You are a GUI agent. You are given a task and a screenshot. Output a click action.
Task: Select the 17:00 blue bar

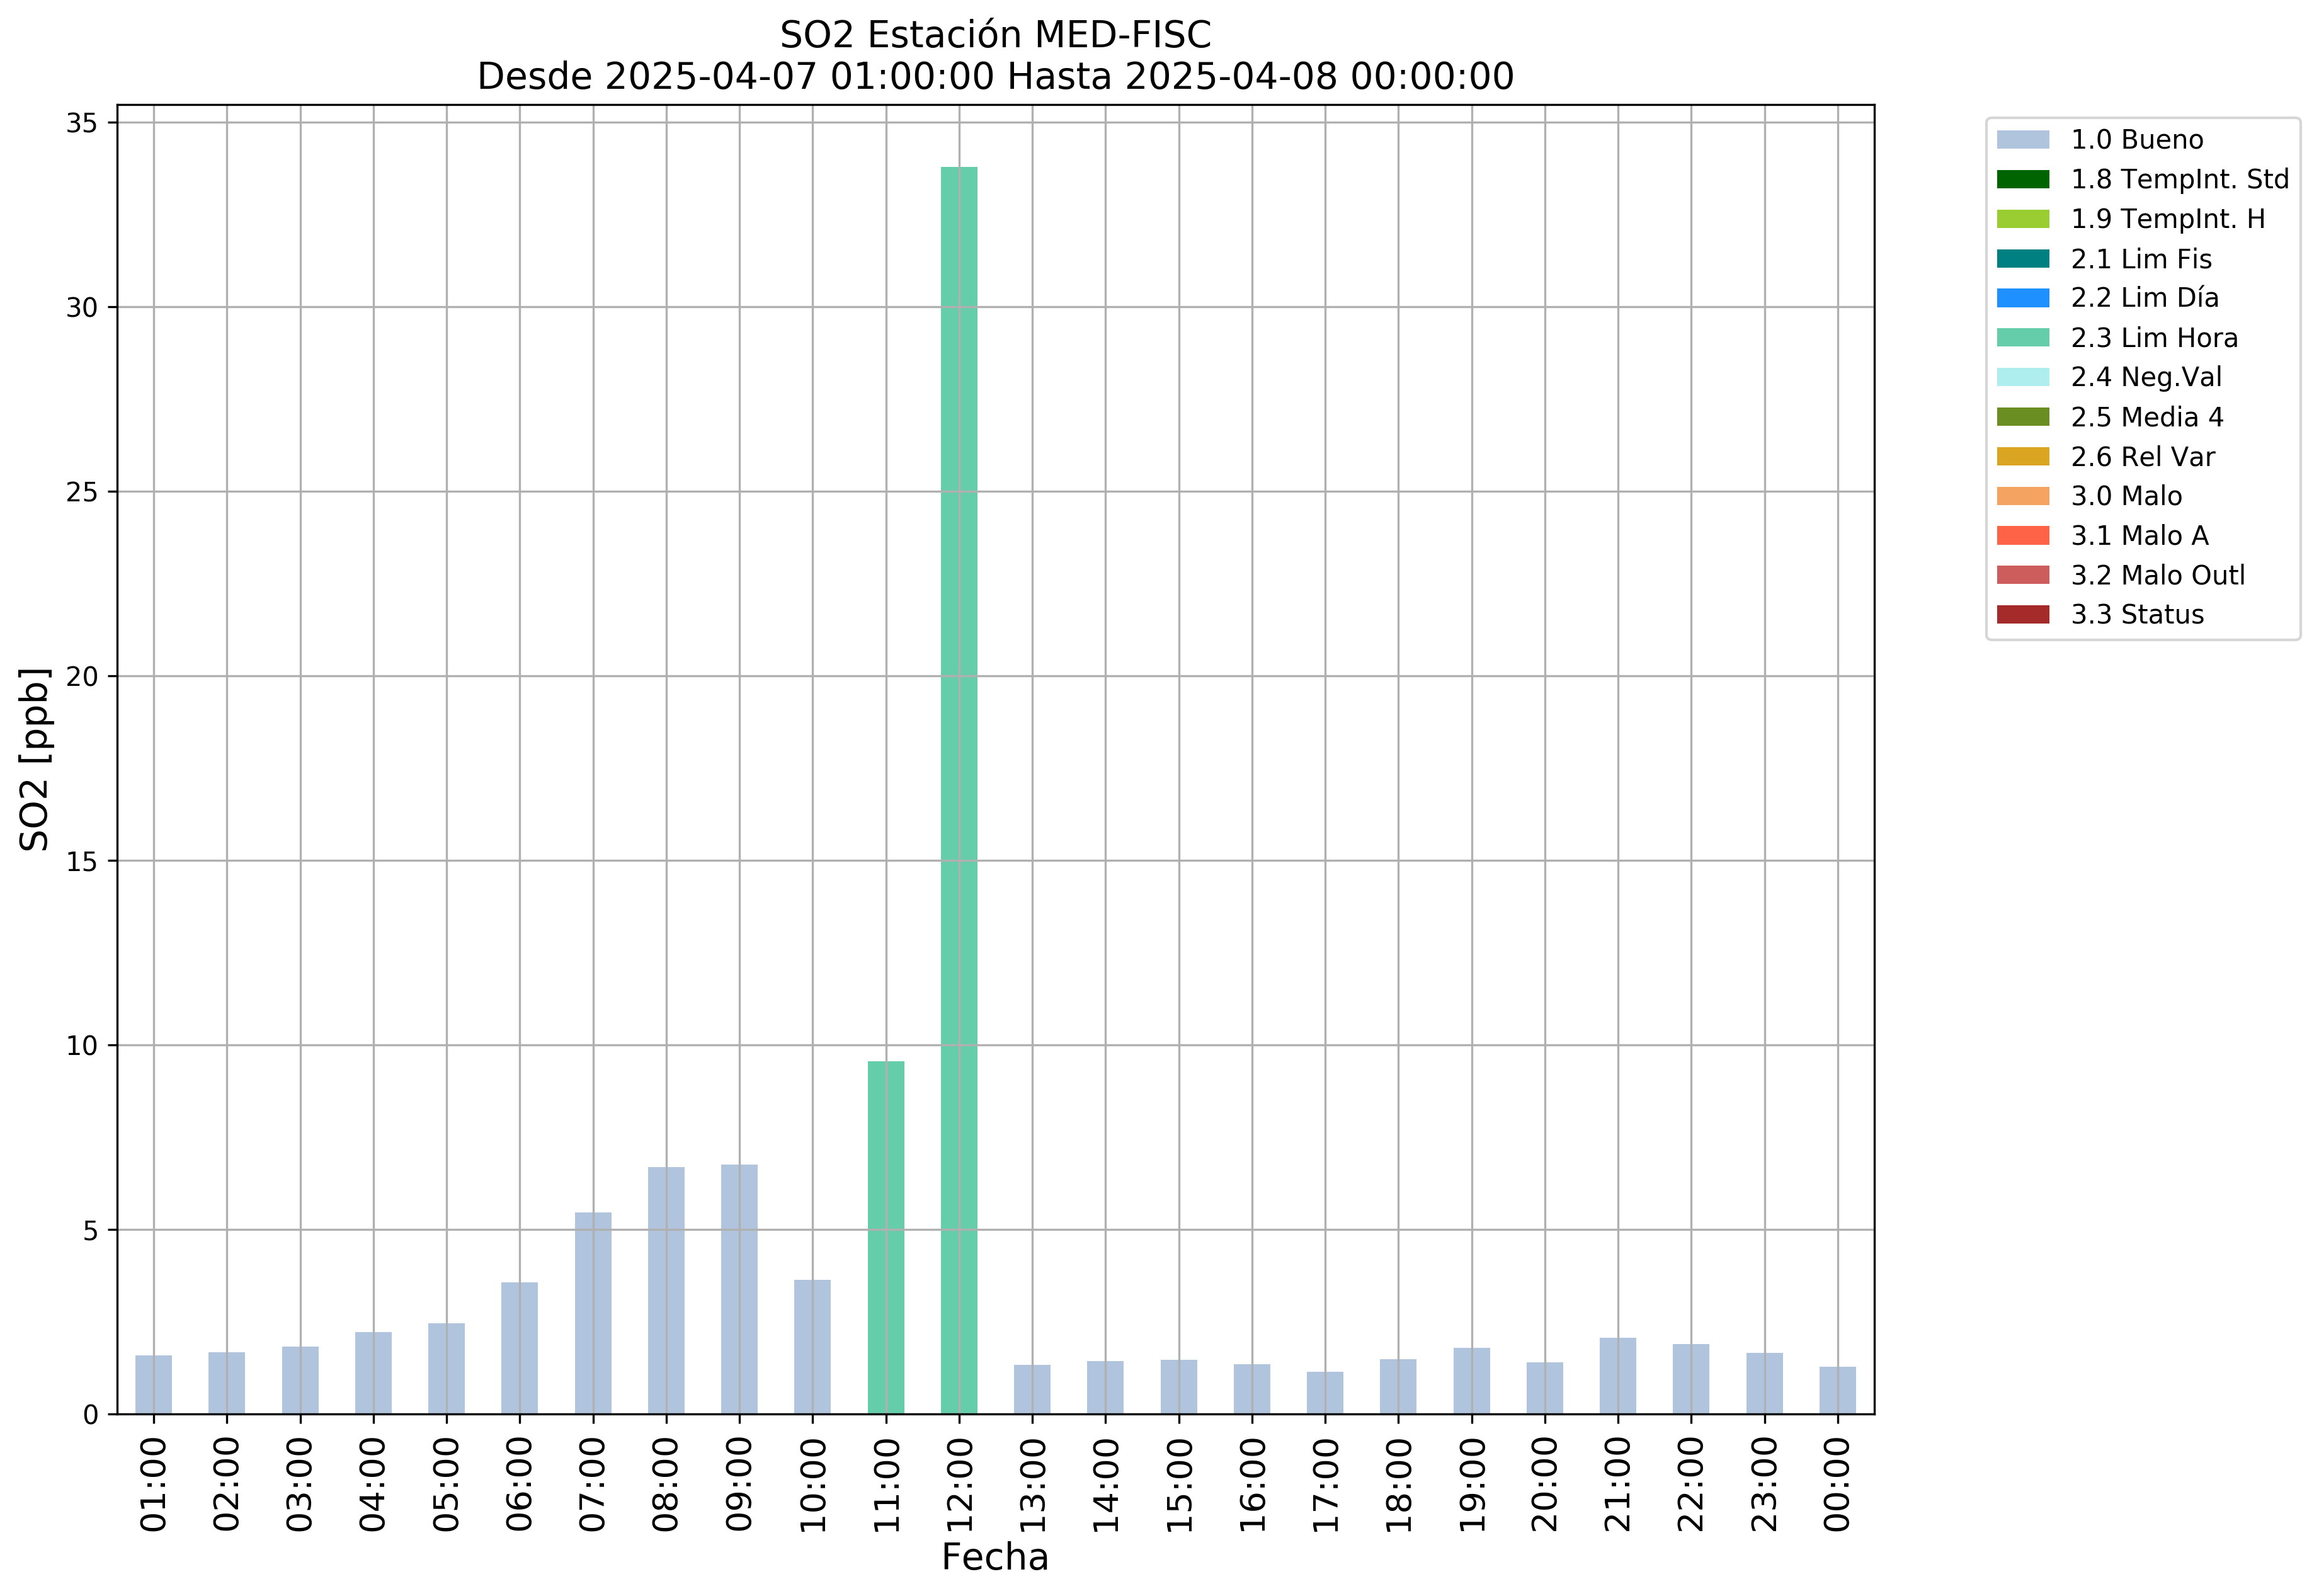click(1325, 1393)
